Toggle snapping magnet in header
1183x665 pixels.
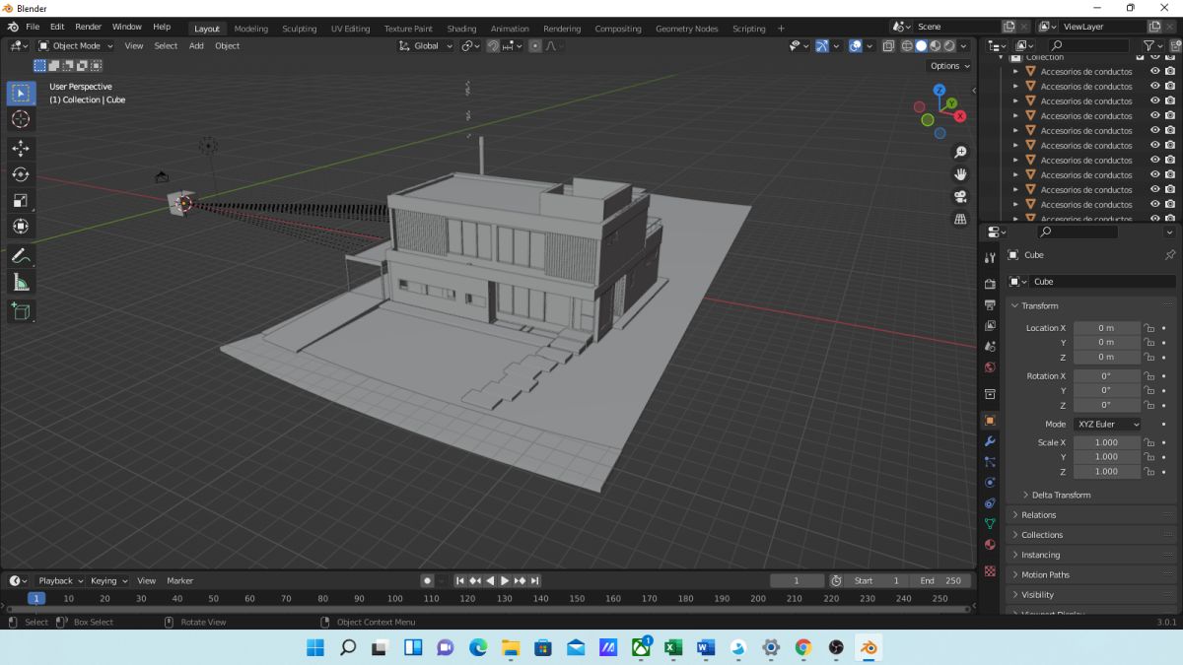click(x=493, y=45)
